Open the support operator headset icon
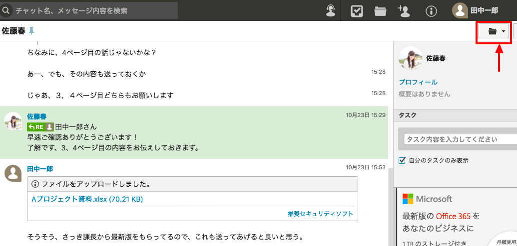This screenshot has width=517, height=246. pos(330,11)
